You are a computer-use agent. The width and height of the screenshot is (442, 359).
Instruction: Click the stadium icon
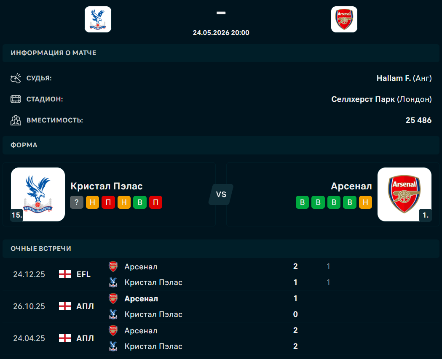point(16,99)
